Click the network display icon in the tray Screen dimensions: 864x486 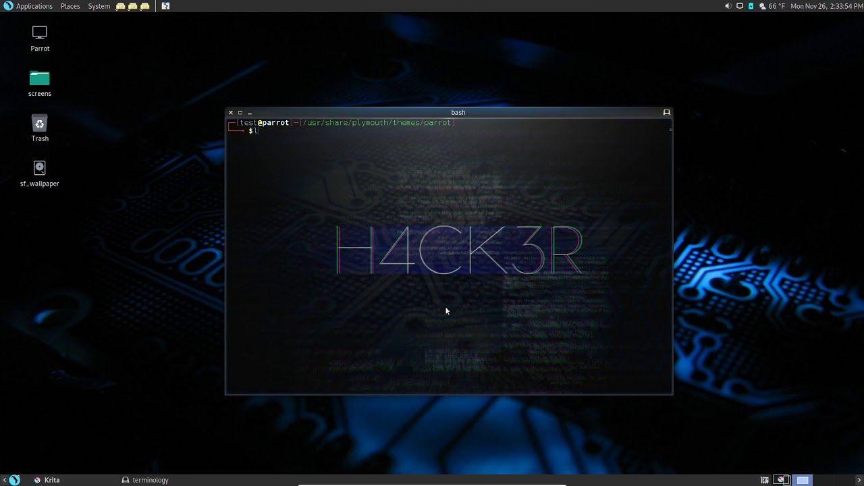tap(739, 6)
